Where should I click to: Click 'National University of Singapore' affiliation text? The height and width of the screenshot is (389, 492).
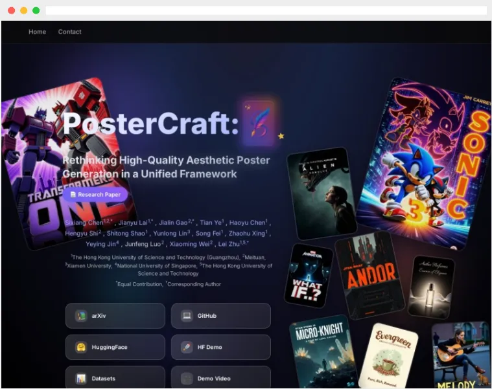pyautogui.click(x=157, y=265)
